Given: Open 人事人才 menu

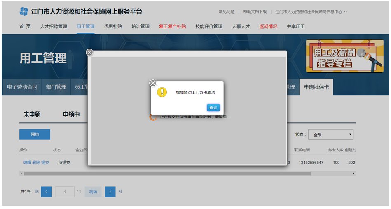Looking at the screenshot, I should tap(241, 26).
